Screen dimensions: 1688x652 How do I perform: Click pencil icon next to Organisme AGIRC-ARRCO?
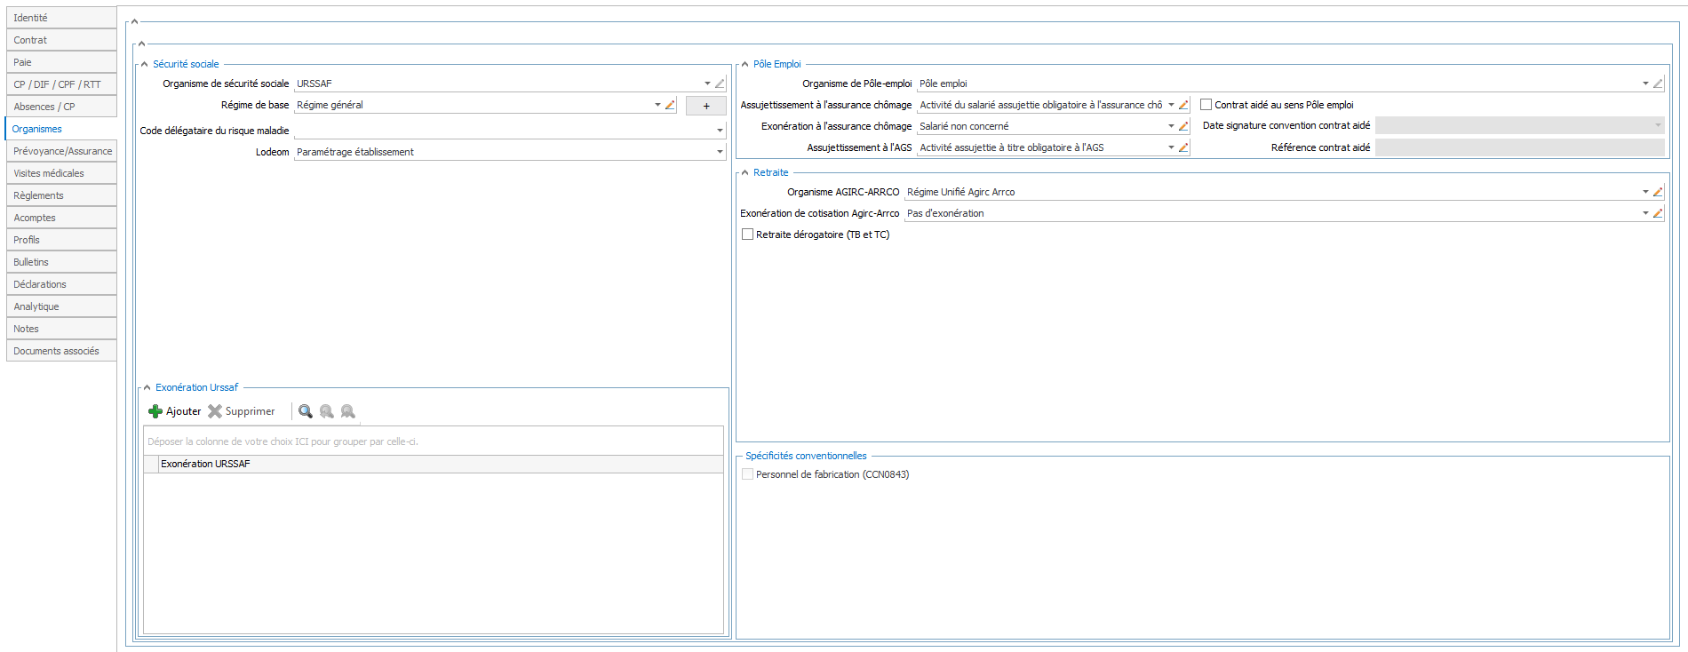[x=1658, y=192]
